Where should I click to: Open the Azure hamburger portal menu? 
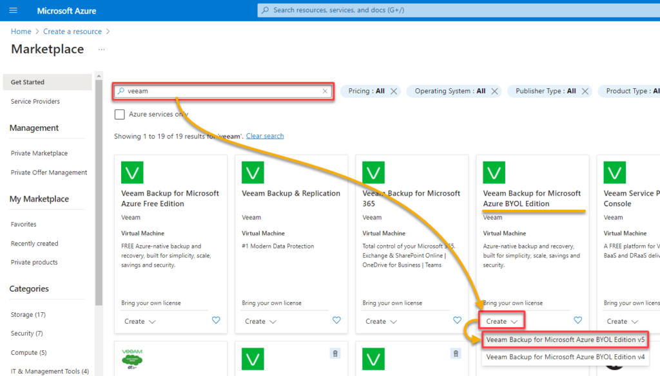pos(13,10)
